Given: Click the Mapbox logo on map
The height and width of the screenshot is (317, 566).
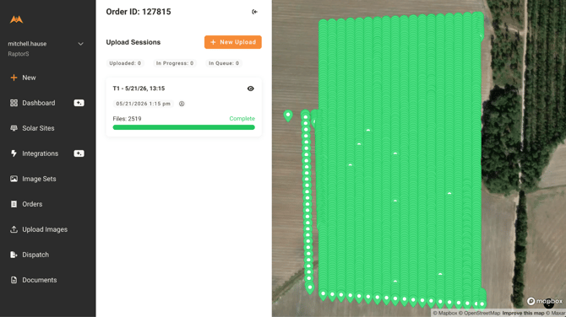Looking at the screenshot, I should [x=545, y=301].
